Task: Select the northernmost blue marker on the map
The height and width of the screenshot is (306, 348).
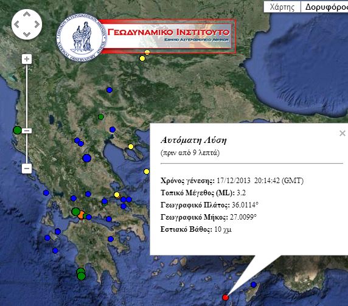Action: click(x=110, y=90)
